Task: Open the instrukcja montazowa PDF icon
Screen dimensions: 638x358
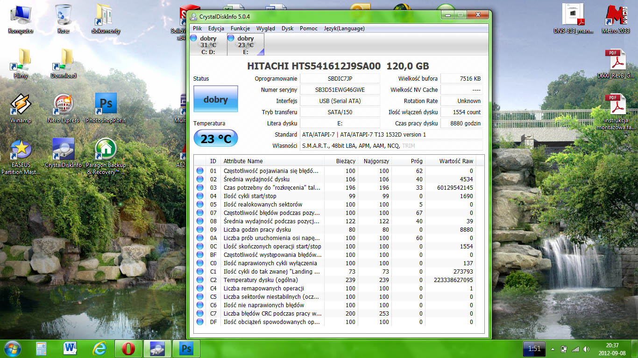Action: 616,112
